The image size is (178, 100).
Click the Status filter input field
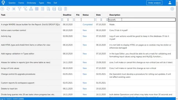[x=88, y=20]
